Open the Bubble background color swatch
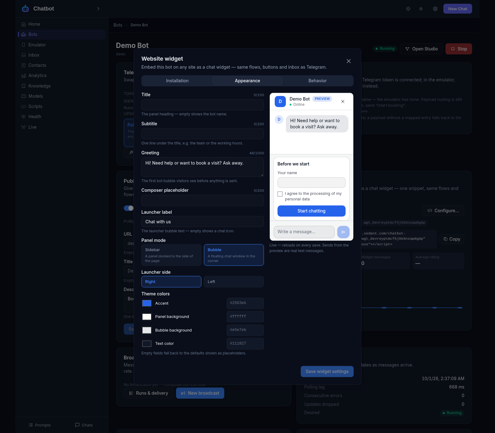The width and height of the screenshot is (495, 433). [147, 330]
